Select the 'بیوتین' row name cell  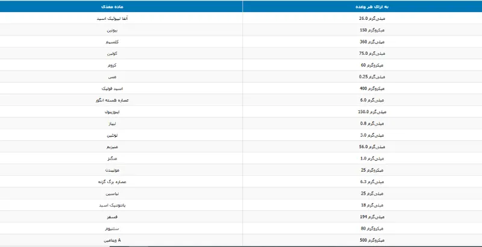coord(112,30)
